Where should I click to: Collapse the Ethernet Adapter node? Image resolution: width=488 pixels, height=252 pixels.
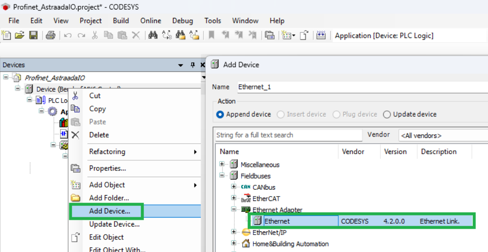coord(234,209)
